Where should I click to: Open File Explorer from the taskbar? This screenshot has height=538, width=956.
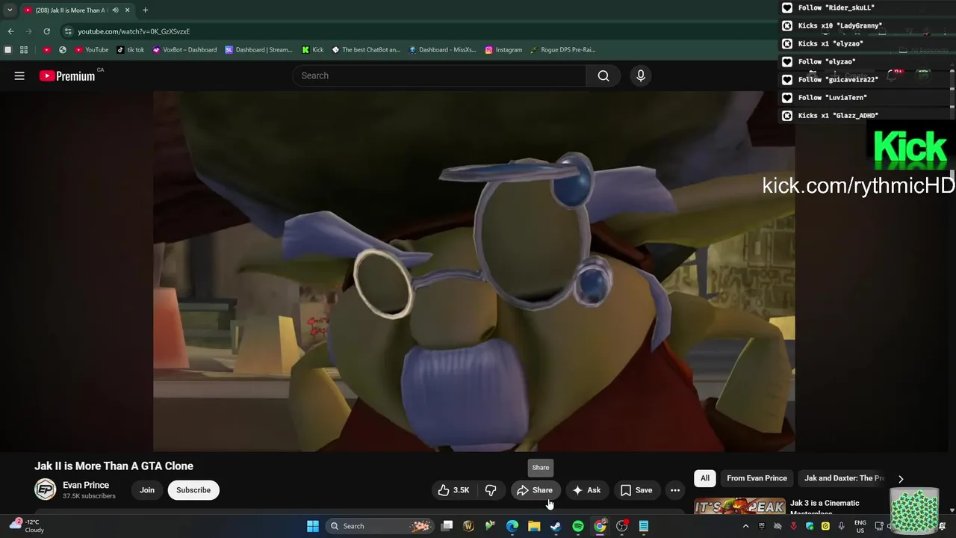pyautogui.click(x=534, y=526)
